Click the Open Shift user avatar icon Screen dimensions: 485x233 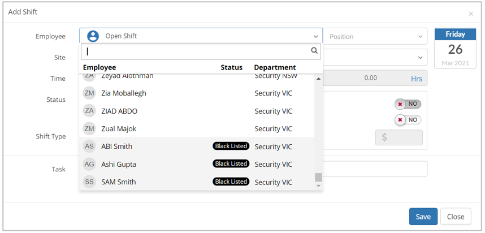[x=93, y=36]
